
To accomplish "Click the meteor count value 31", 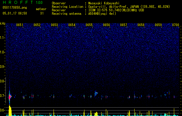I will click(x=42, y=13).
